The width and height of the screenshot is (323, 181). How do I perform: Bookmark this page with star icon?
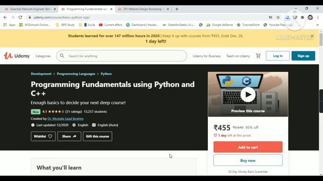tap(278, 18)
